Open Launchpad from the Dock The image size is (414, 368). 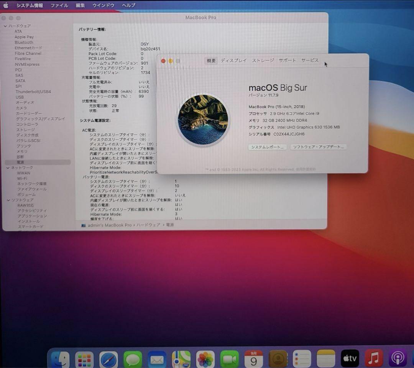[84, 360]
